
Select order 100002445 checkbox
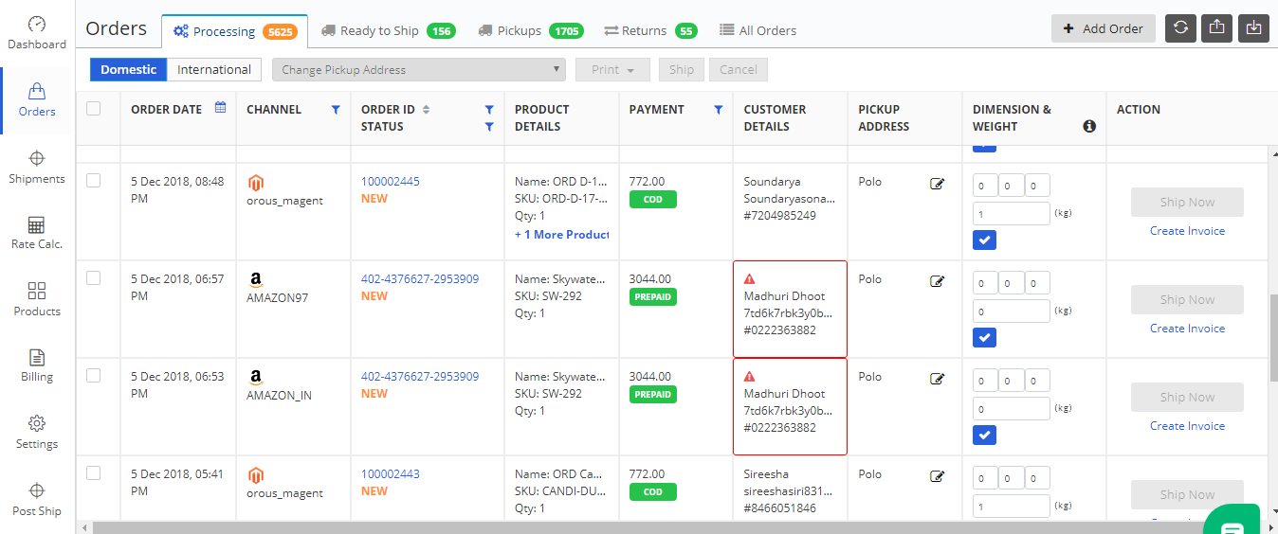[93, 180]
